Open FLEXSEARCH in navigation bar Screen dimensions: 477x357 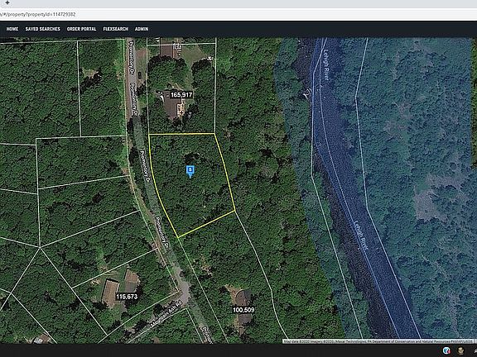(116, 29)
